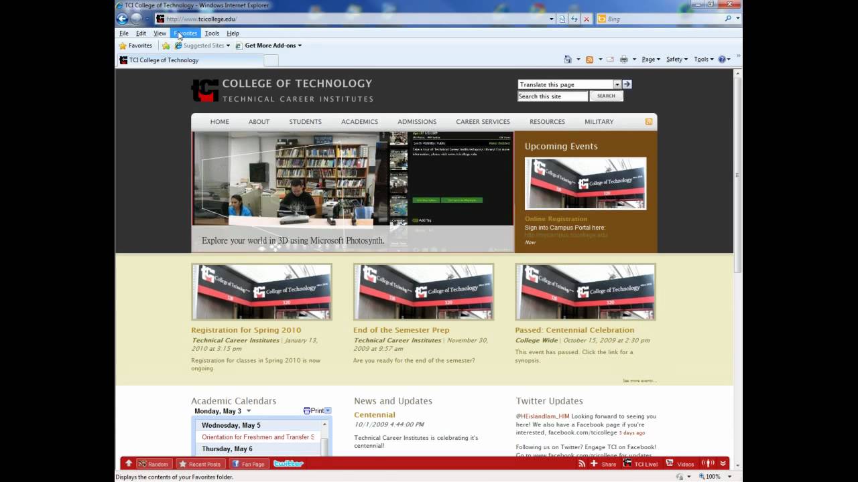Go to the ACADEMICS navigation item
This screenshot has height=482, width=858.
359,122
